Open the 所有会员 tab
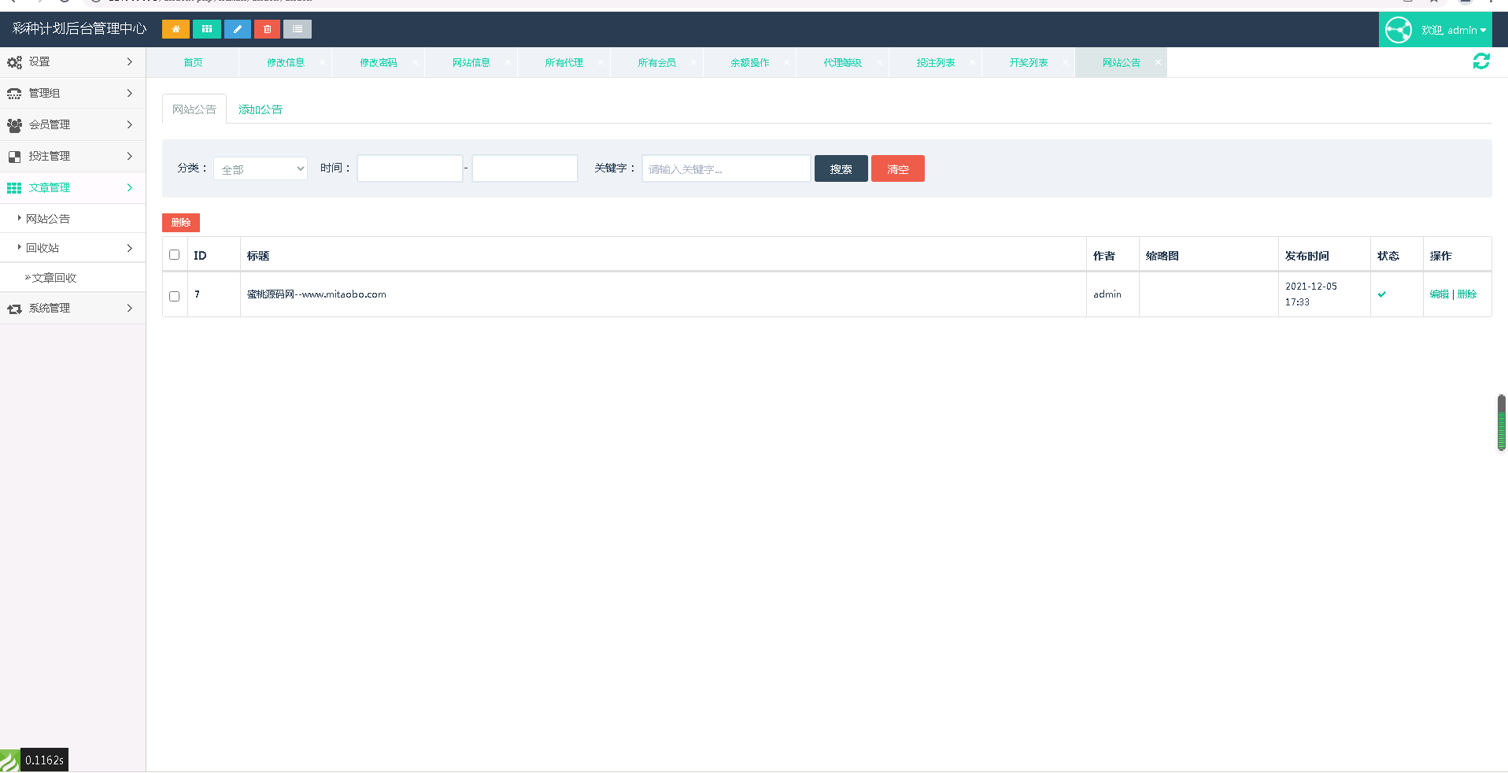Screen dimensions: 1508x773 656,62
